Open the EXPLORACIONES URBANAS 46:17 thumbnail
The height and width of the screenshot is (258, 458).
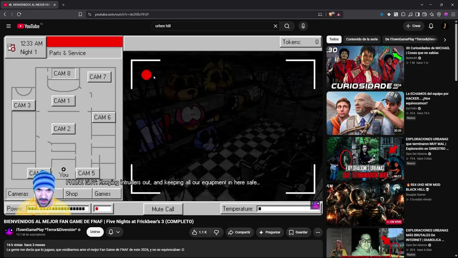pyautogui.click(x=365, y=158)
